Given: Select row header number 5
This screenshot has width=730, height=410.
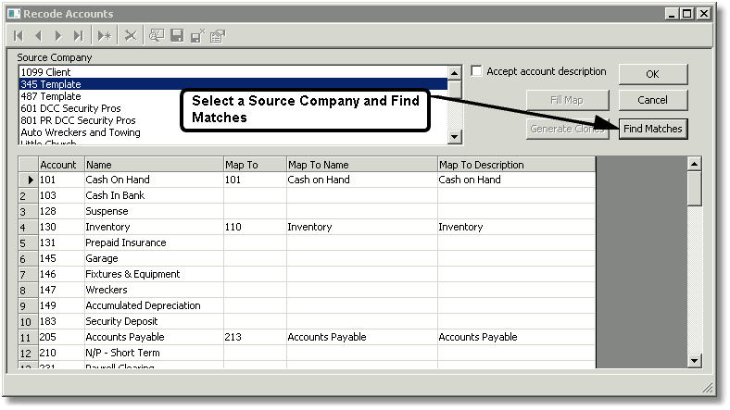Looking at the screenshot, I should pos(29,242).
